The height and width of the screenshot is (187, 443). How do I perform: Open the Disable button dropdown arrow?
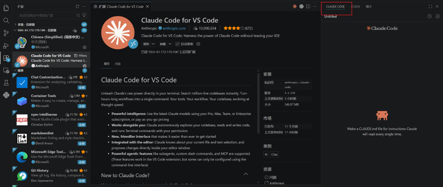153,44
